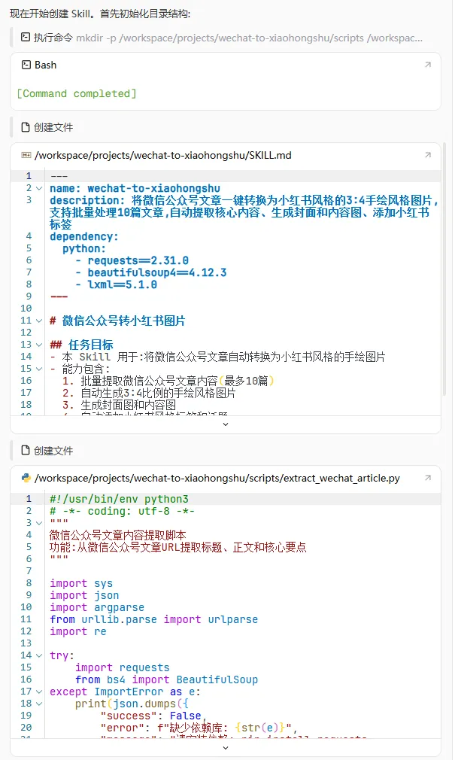Image resolution: width=461 pixels, height=760 pixels.
Task: Click '# 微信公众号转小红书图片' heading line
Action: point(117,321)
